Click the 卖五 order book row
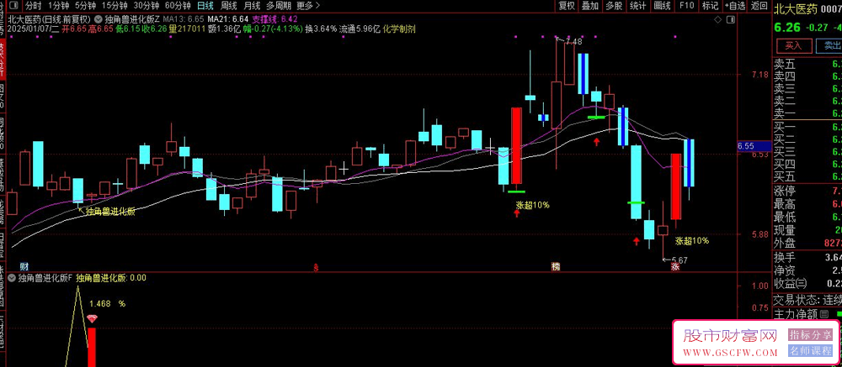842x367 pixels. [x=807, y=65]
